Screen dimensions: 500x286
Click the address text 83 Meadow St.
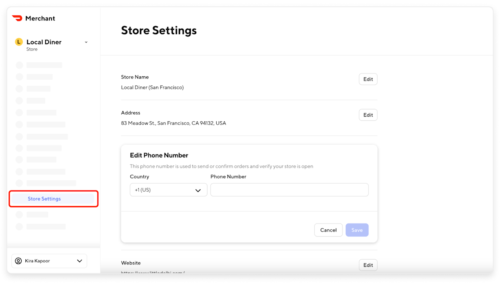pyautogui.click(x=173, y=123)
